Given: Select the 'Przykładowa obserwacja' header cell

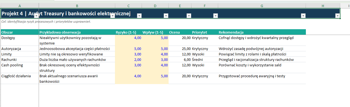Looking at the screenshot, I should [77, 32].
